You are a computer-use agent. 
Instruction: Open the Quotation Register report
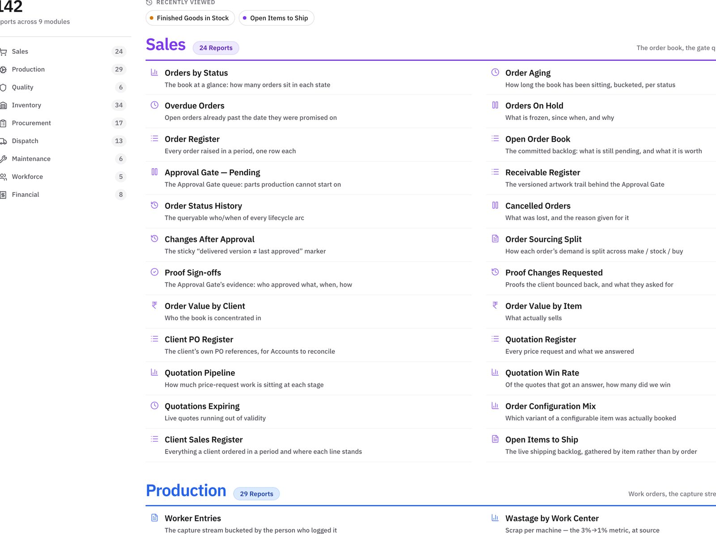pyautogui.click(x=601, y=345)
